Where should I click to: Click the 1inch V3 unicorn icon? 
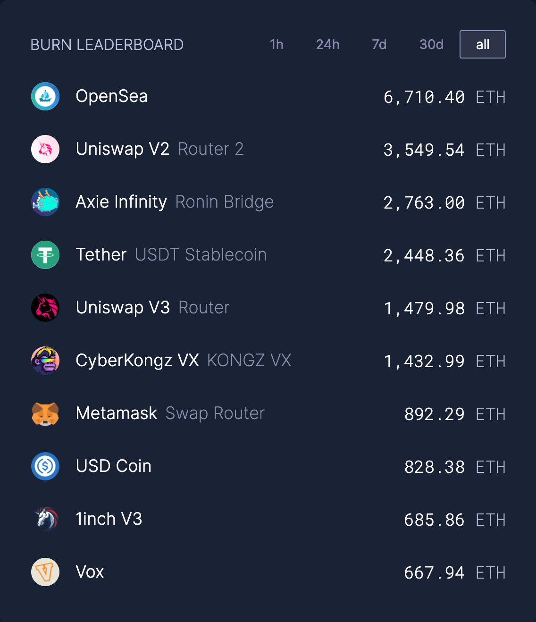click(x=45, y=519)
